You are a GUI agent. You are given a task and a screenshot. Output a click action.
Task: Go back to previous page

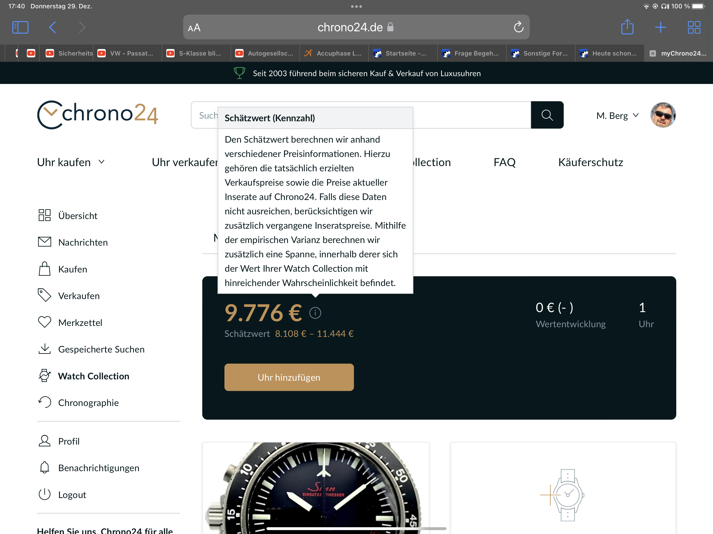coord(52,27)
